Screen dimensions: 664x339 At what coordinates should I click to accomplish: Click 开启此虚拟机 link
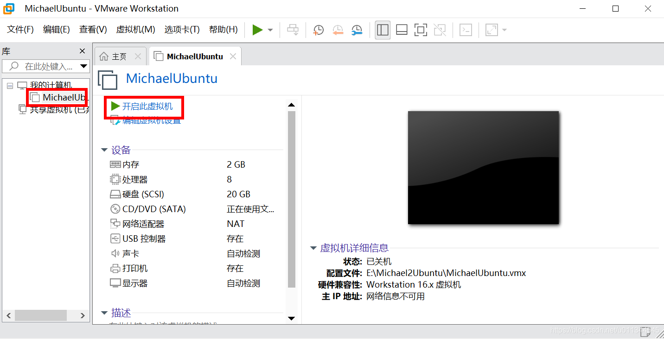[x=147, y=107]
